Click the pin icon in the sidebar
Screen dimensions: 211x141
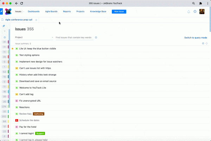coord(4,26)
